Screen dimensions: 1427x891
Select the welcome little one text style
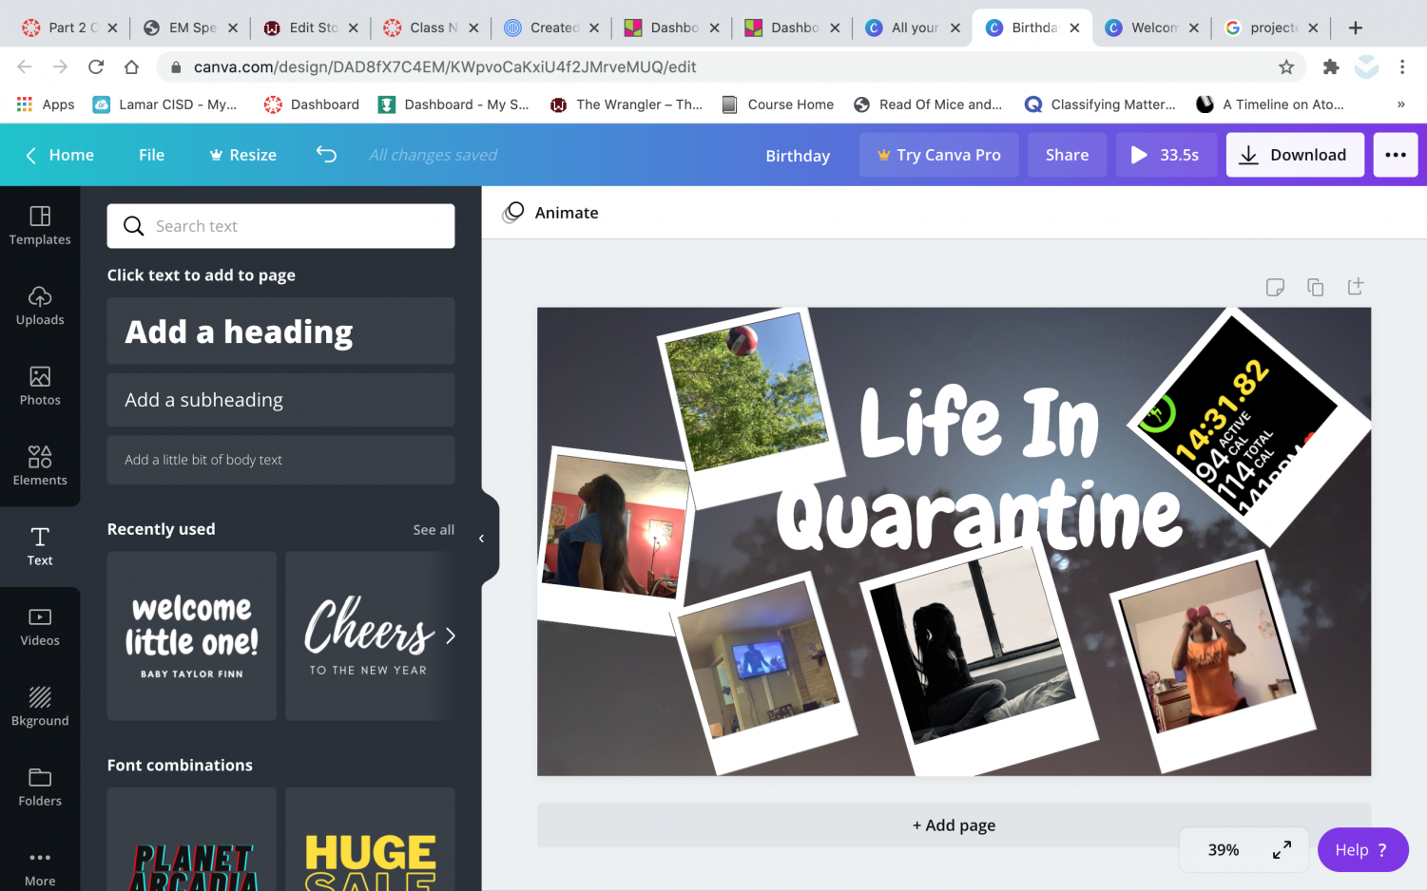coord(191,635)
